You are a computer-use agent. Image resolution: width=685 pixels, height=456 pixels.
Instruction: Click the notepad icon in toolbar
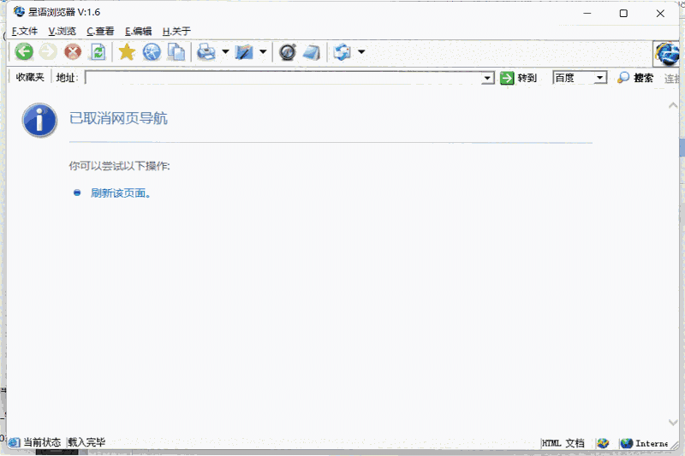[312, 52]
